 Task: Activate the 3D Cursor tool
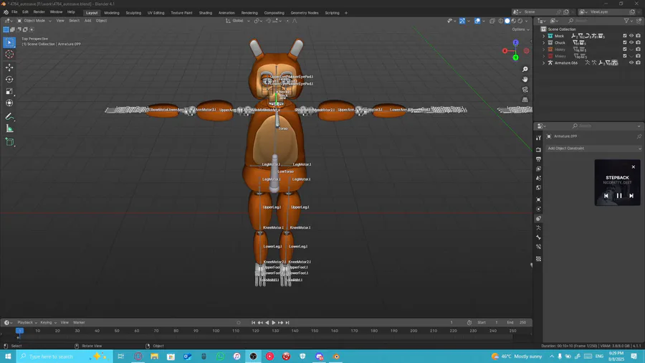click(x=9, y=55)
